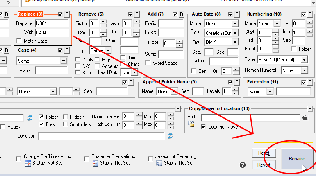Click the refresh icon beside Condition field

click(x=170, y=136)
